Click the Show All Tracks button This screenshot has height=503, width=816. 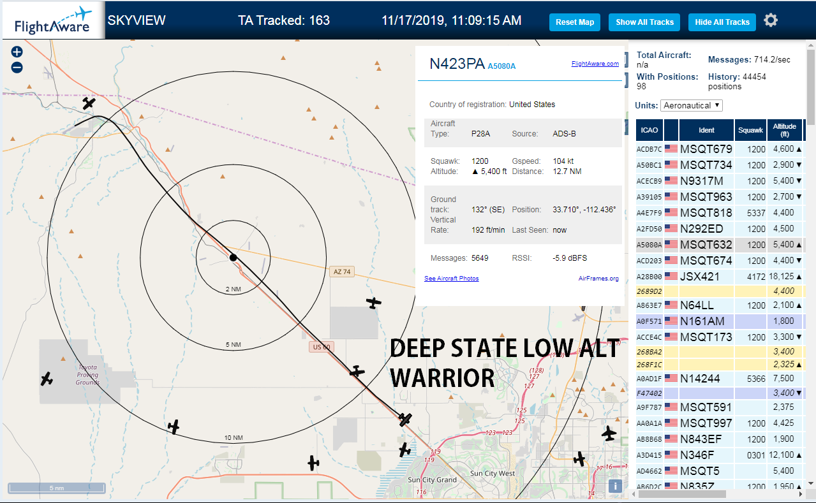644,22
